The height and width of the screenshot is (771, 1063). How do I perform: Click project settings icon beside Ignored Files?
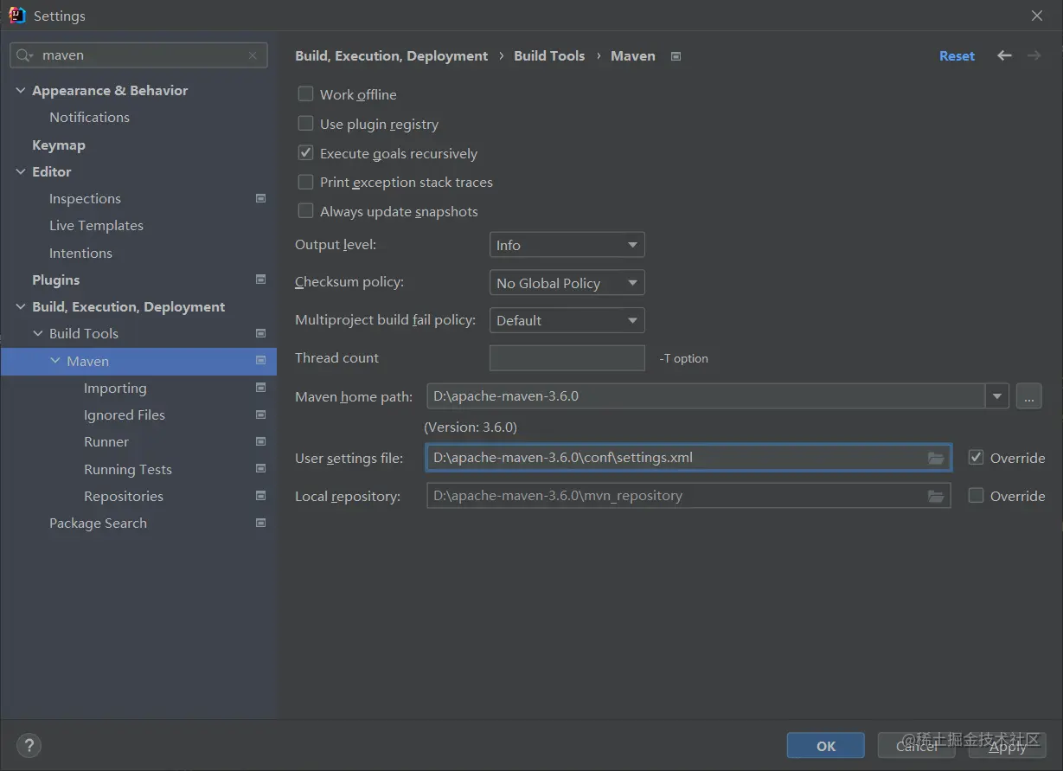(x=261, y=414)
